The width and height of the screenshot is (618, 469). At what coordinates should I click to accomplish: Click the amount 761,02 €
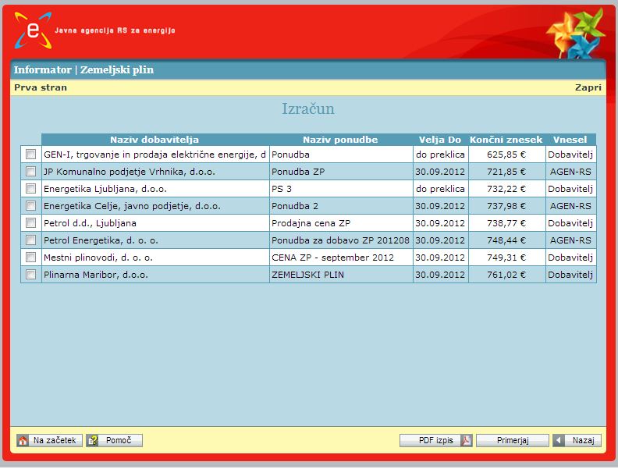[506, 275]
